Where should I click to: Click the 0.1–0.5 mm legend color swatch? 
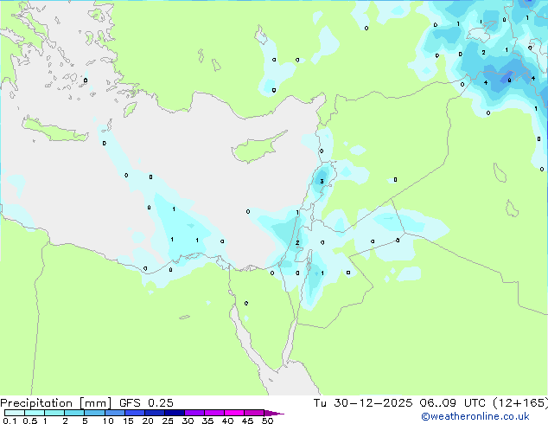coord(15,413)
